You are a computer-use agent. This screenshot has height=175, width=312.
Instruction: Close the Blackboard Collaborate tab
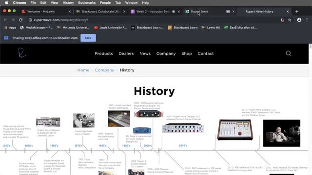(124, 12)
